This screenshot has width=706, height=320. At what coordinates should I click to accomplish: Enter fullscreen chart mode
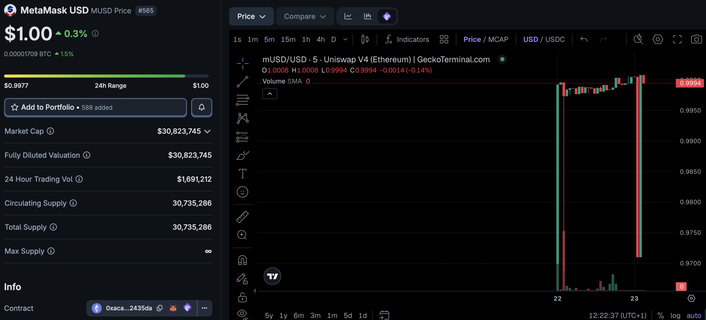pos(677,39)
